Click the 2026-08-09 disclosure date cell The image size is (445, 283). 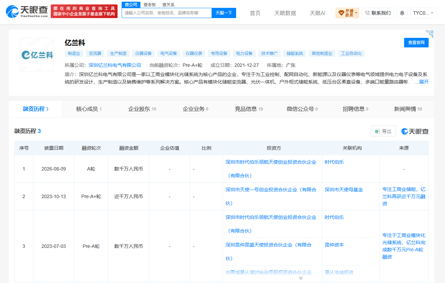[53, 169]
